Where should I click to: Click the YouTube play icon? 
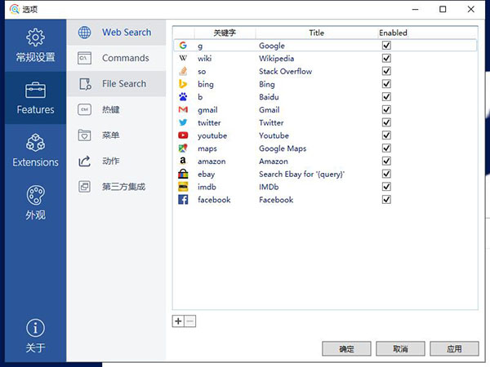[x=183, y=135]
